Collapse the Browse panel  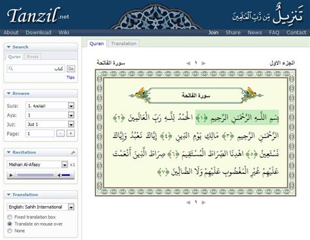tap(9, 94)
